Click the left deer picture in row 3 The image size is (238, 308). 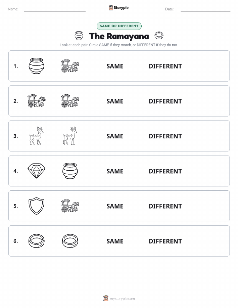click(x=36, y=136)
